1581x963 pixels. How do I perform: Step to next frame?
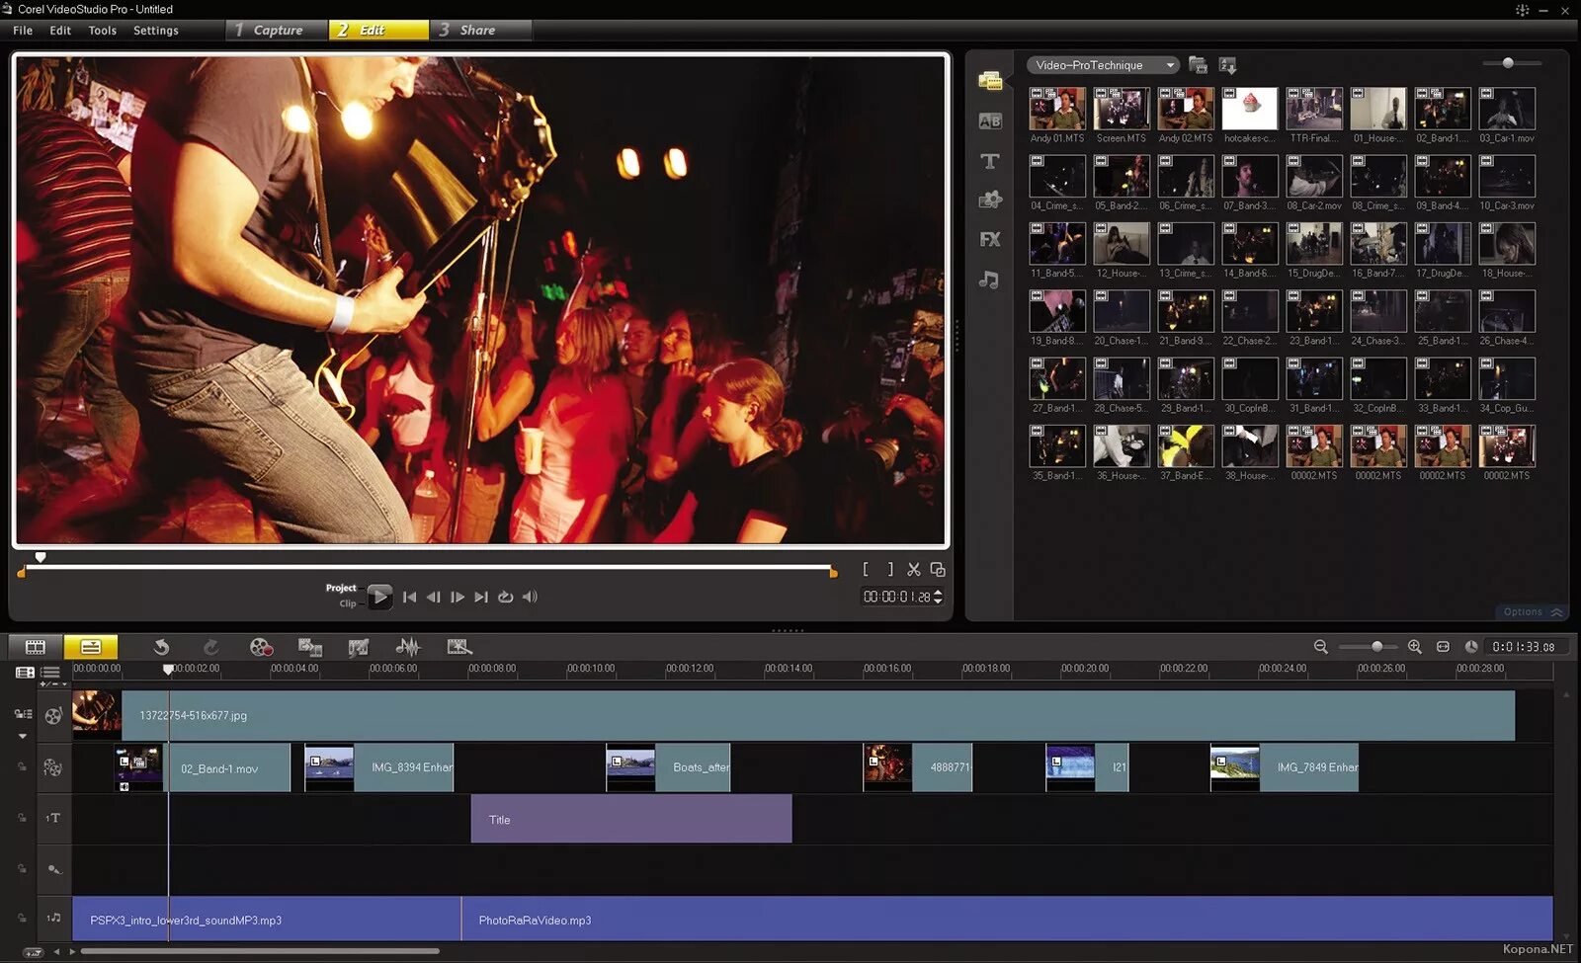[457, 597]
